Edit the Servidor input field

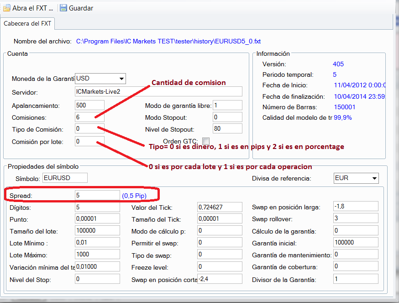158,91
